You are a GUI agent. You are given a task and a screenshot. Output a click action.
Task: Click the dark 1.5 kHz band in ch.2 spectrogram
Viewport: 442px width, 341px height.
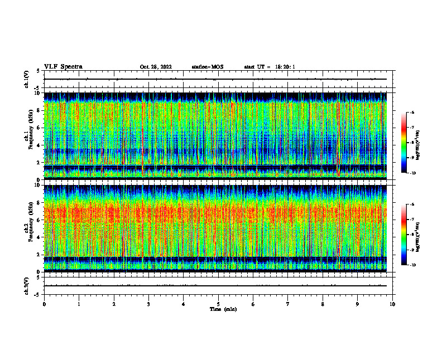pos(215,260)
